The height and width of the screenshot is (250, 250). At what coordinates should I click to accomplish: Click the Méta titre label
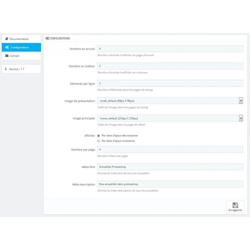(x=88, y=167)
